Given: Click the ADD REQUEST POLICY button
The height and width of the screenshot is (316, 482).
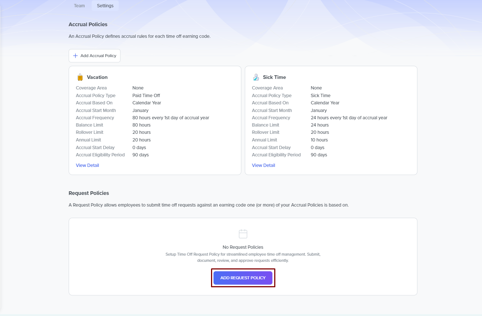Looking at the screenshot, I should (243, 278).
